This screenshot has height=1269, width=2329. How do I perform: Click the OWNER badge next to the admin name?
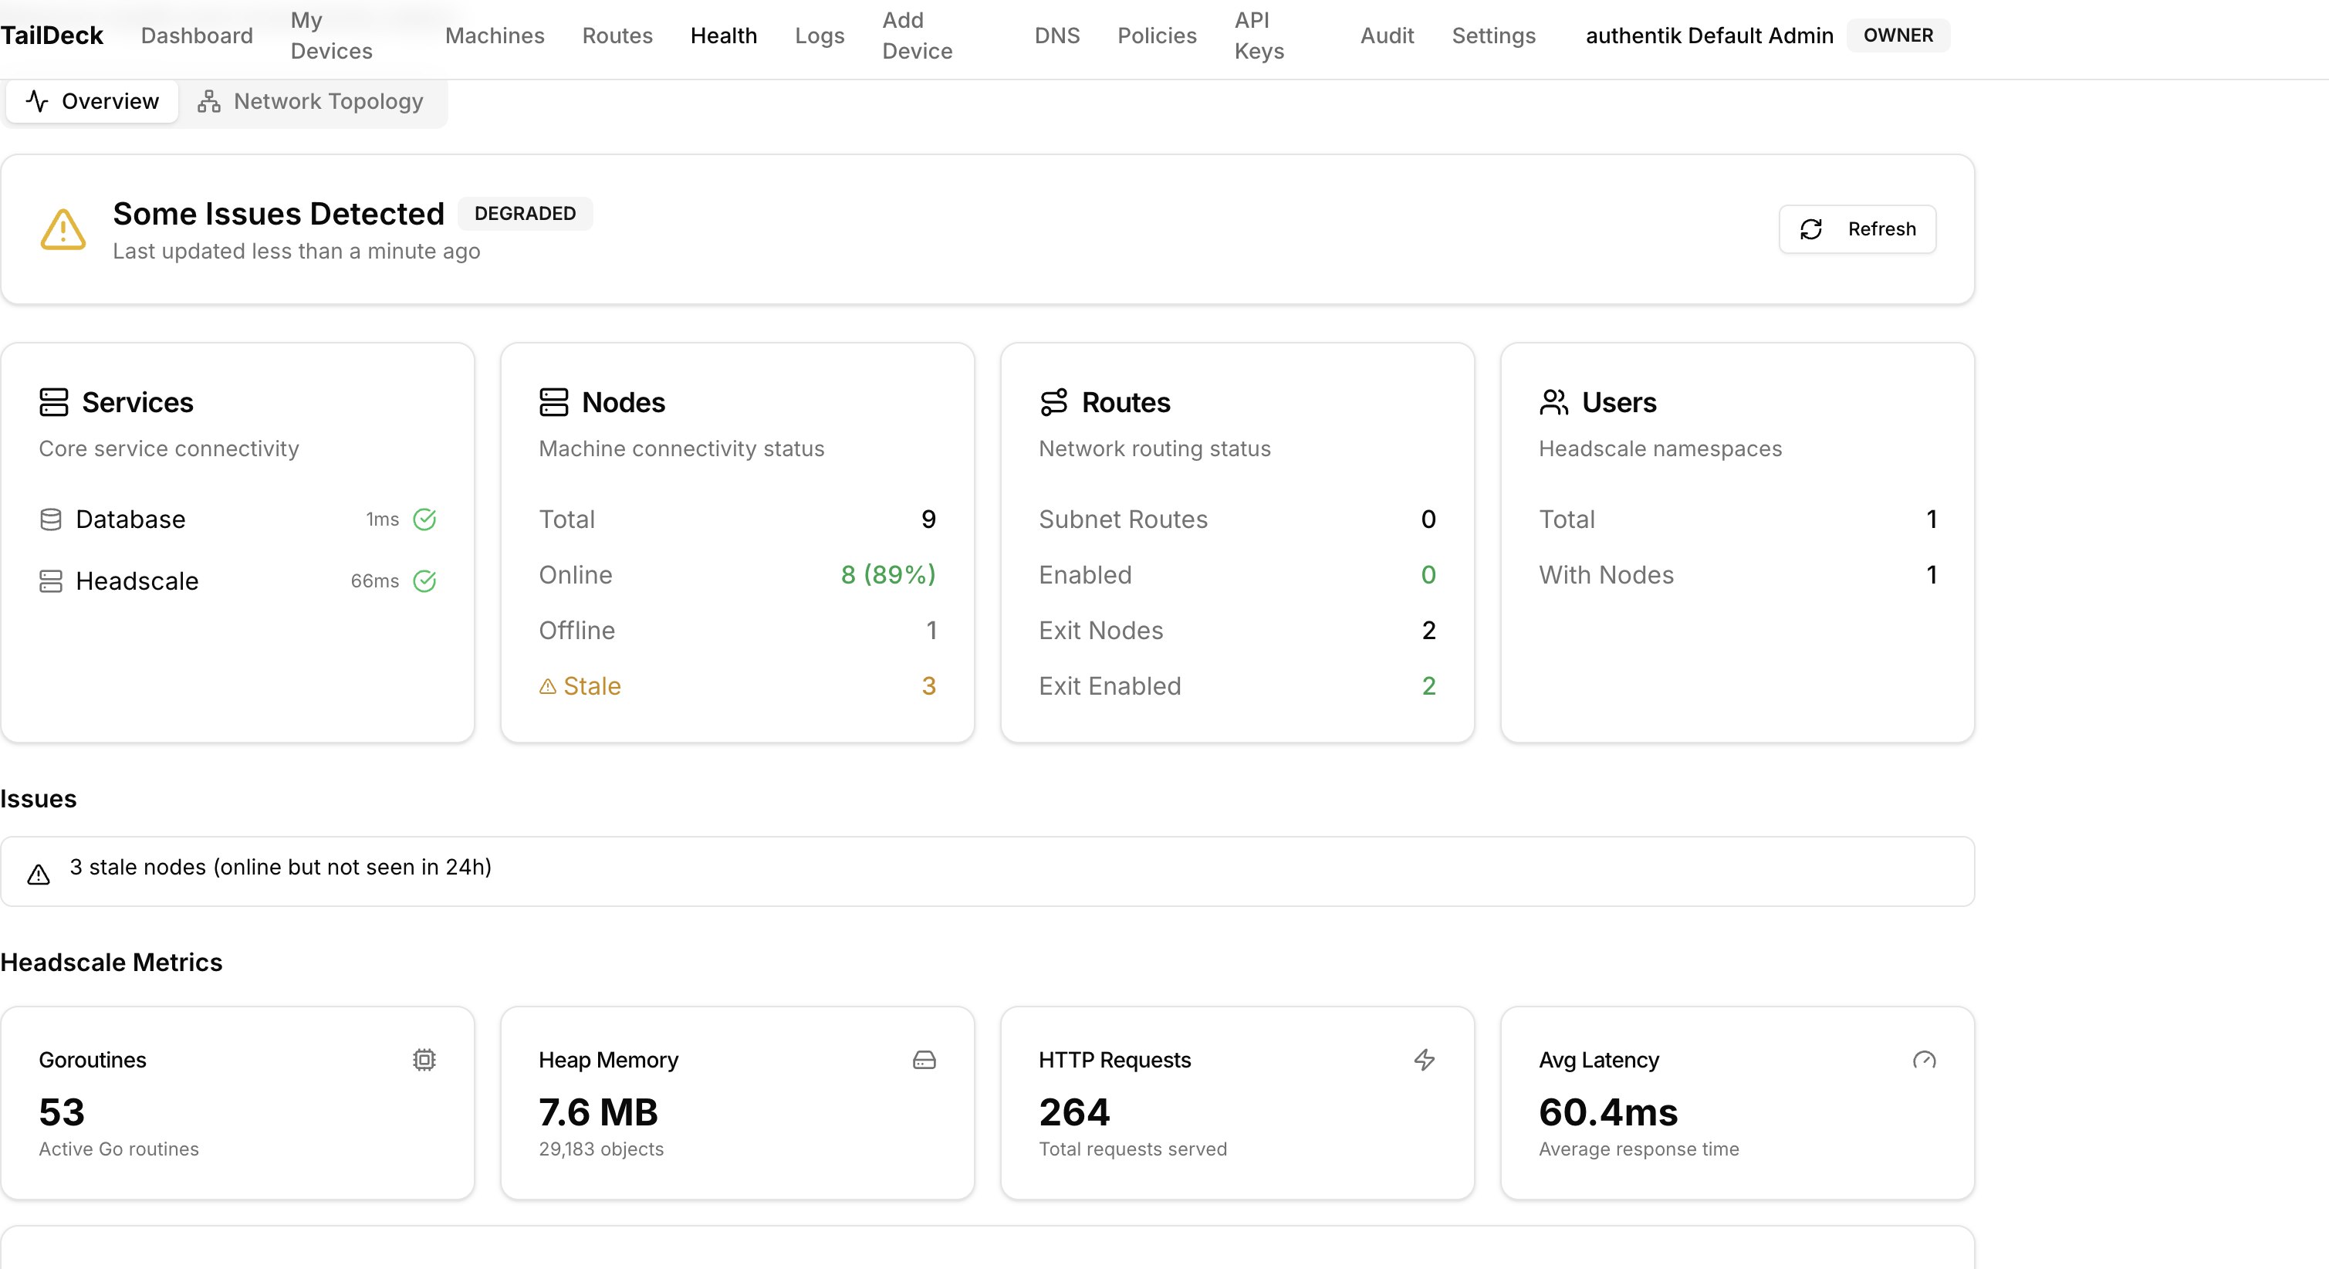coord(1898,36)
